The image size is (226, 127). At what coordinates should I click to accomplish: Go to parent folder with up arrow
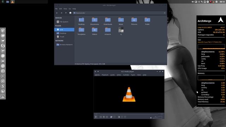[66, 13]
